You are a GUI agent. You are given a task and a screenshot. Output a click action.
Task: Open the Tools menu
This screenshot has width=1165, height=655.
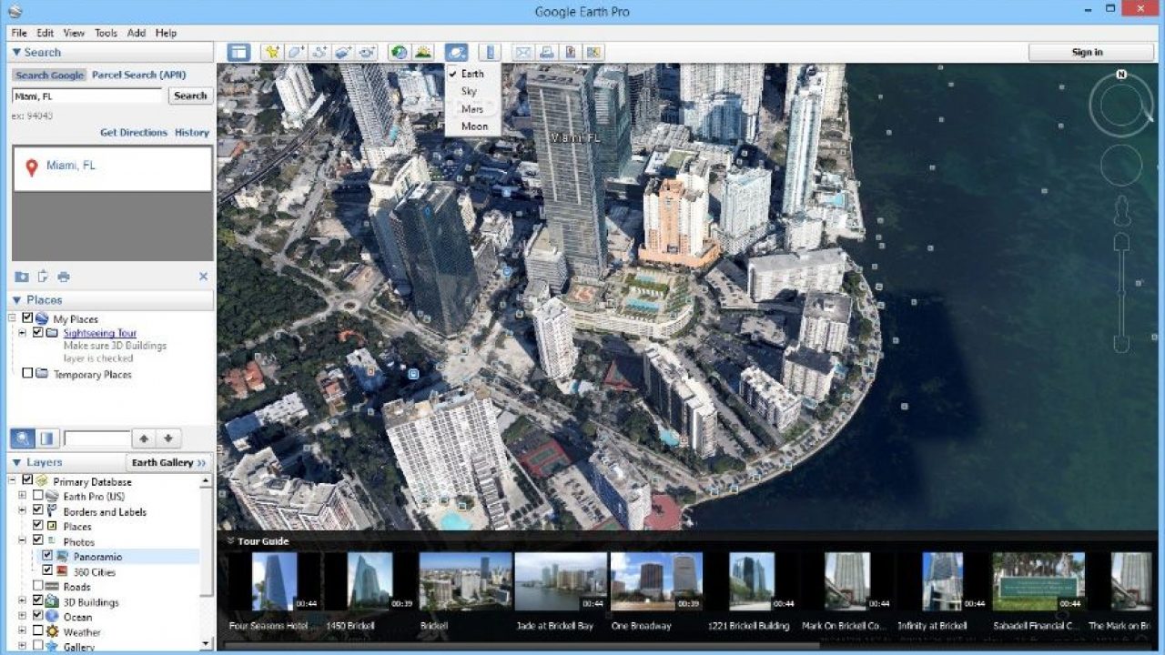coord(106,33)
